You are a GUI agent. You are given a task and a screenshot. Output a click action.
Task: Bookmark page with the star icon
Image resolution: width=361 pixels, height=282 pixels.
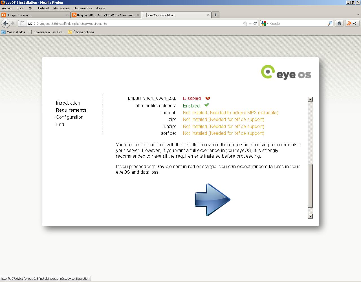pyautogui.click(x=245, y=23)
